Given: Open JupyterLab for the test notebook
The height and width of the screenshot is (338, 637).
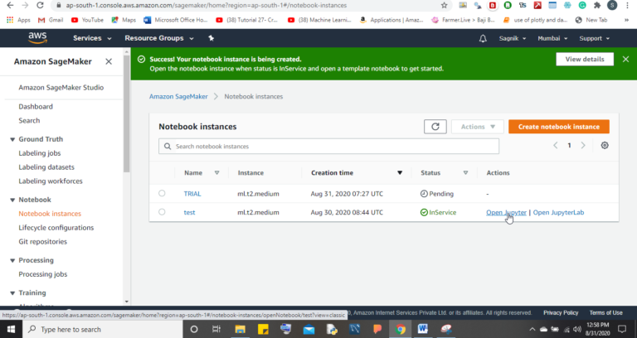Looking at the screenshot, I should [558, 212].
